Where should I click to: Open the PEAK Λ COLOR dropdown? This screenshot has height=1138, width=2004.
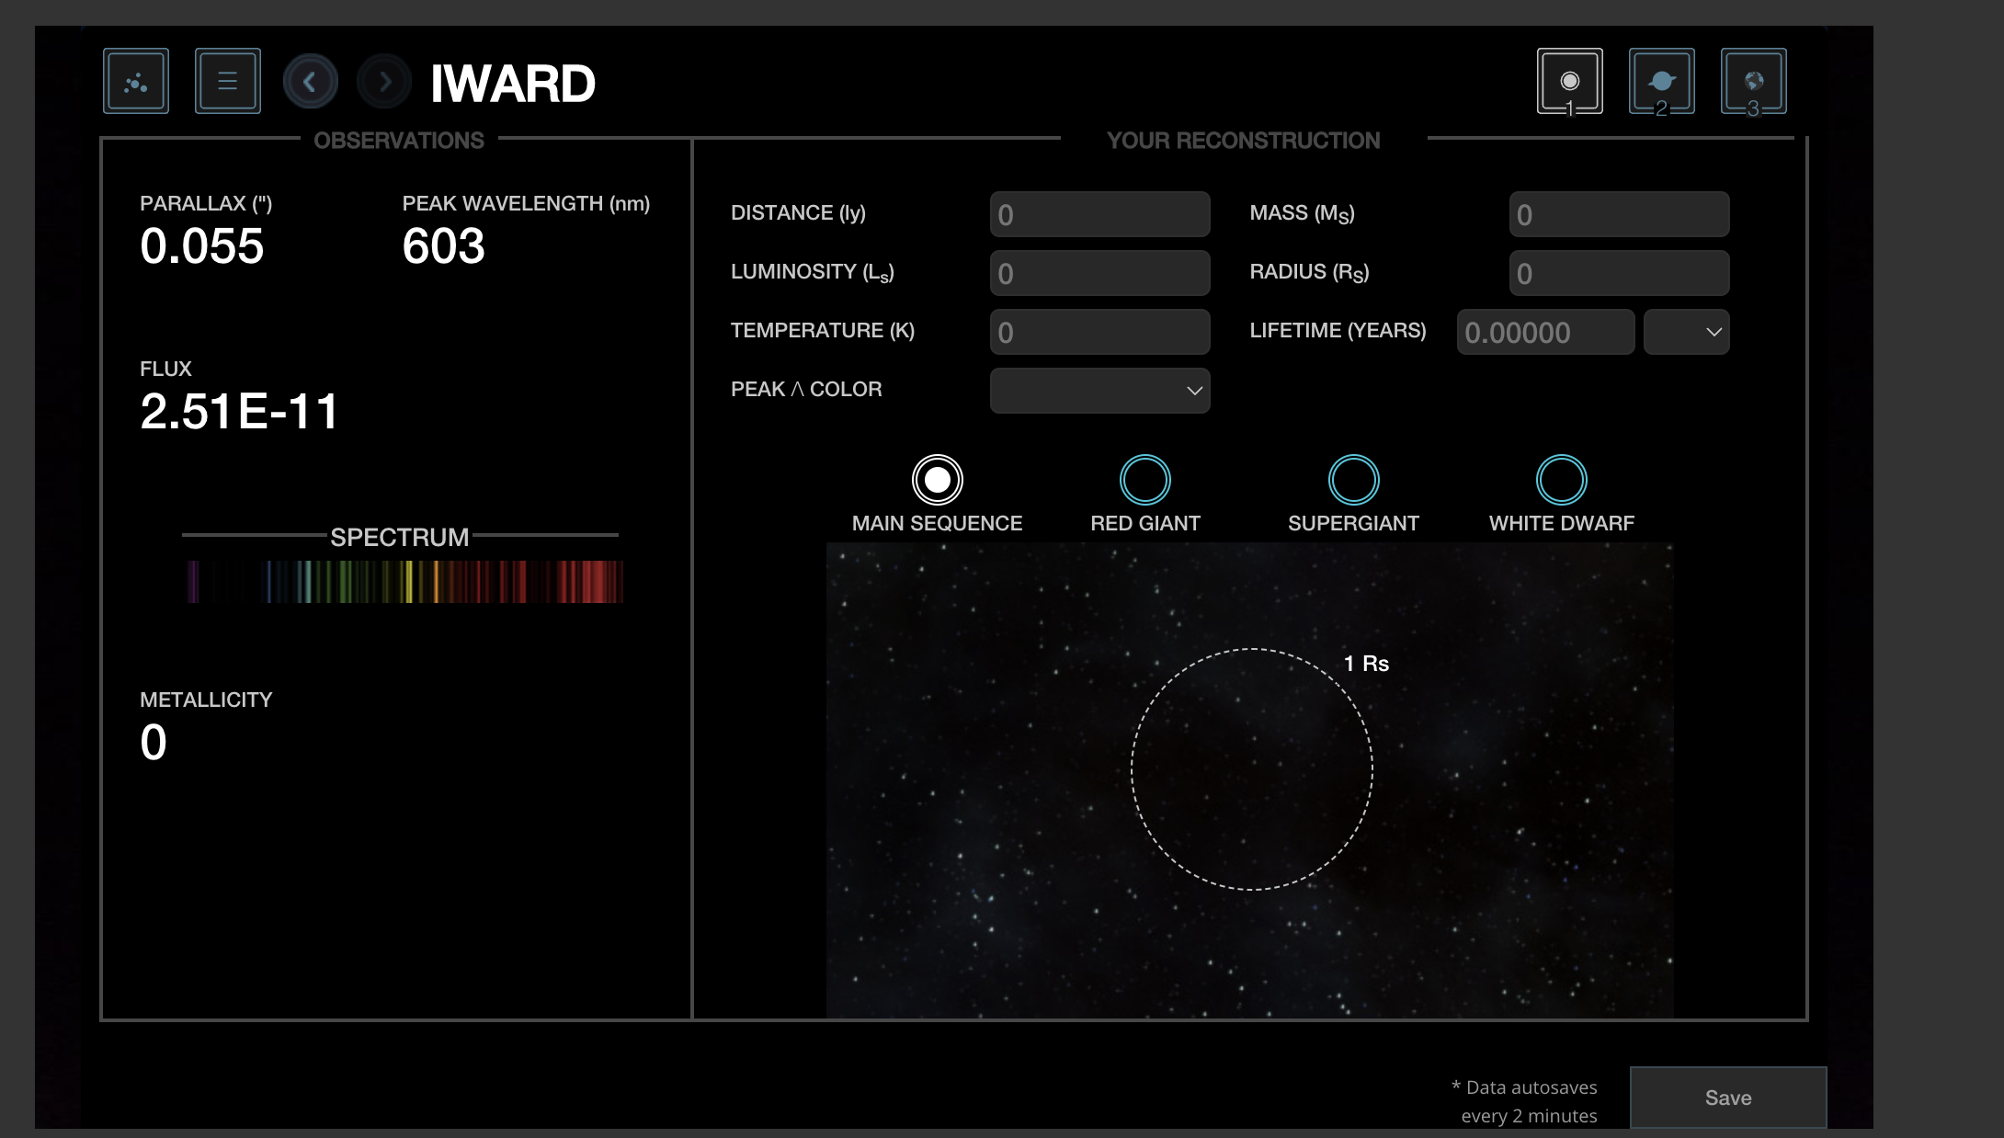(1099, 391)
